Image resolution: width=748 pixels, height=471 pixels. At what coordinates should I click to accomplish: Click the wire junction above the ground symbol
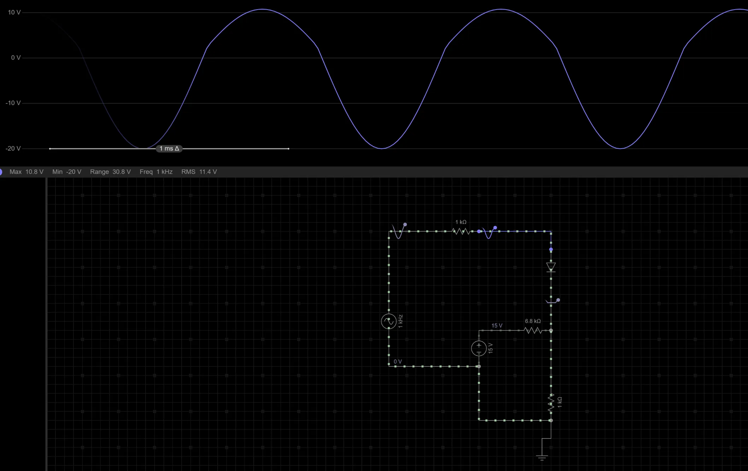tap(551, 421)
